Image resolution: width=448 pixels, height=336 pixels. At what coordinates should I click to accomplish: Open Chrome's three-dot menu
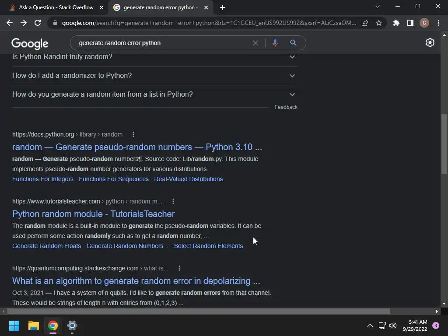coord(438,23)
